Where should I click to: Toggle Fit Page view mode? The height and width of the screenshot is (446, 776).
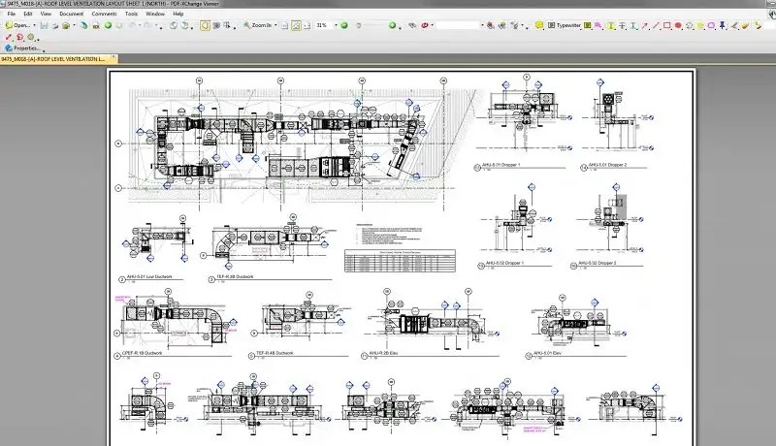pos(295,25)
